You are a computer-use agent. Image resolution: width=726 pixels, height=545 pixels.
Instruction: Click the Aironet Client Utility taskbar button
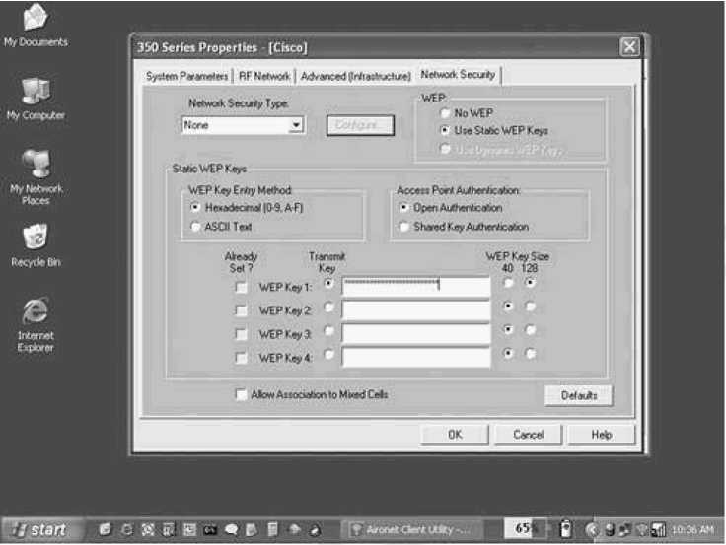pyautogui.click(x=413, y=530)
